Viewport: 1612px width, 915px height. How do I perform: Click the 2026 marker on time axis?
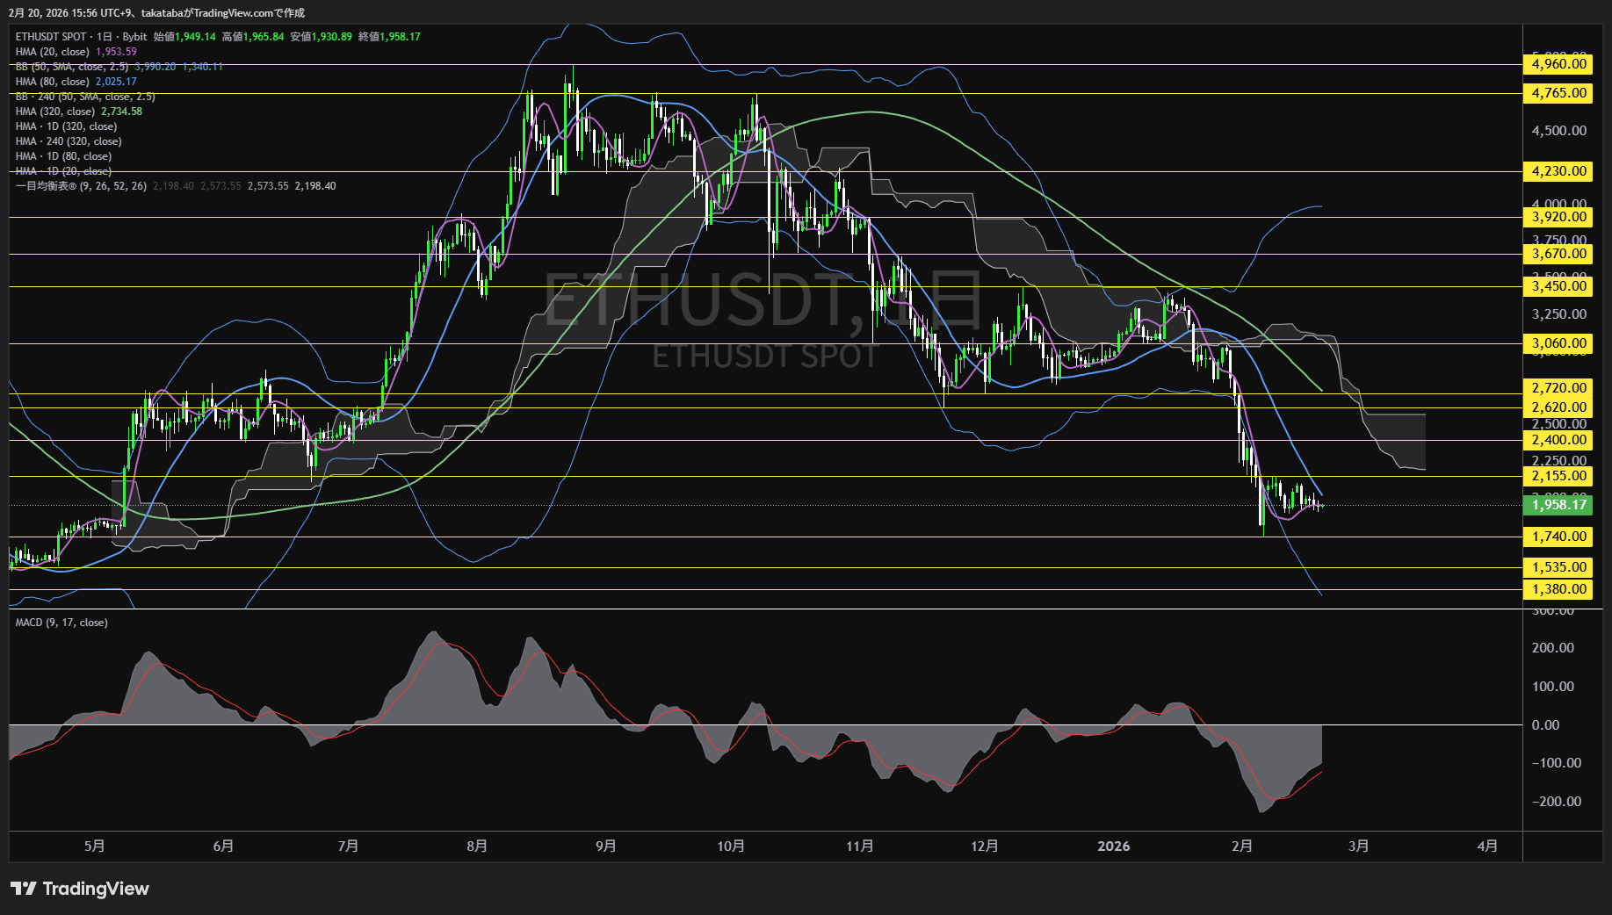tap(1113, 847)
